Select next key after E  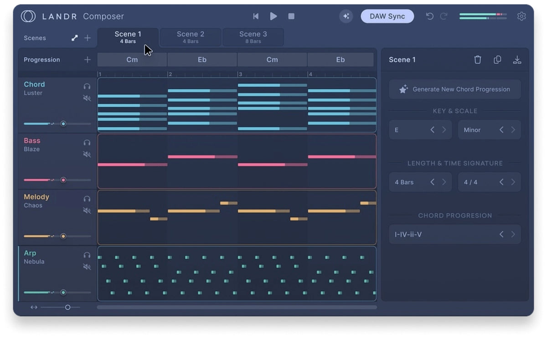click(444, 130)
